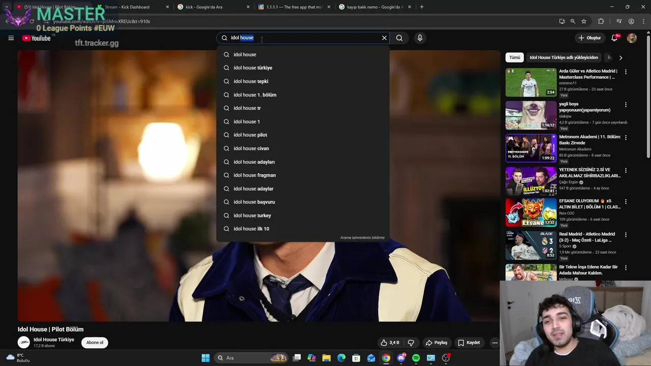Choose the suggestion 'idol house pilot'
Image resolution: width=651 pixels, height=366 pixels.
click(x=303, y=135)
